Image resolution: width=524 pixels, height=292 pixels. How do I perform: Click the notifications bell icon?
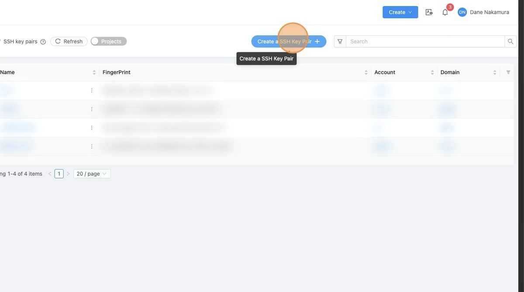tap(445, 12)
